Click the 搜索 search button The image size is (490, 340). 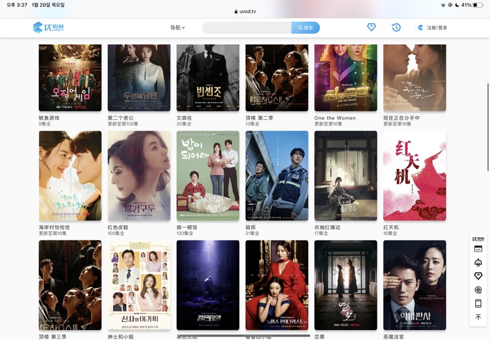pyautogui.click(x=305, y=28)
